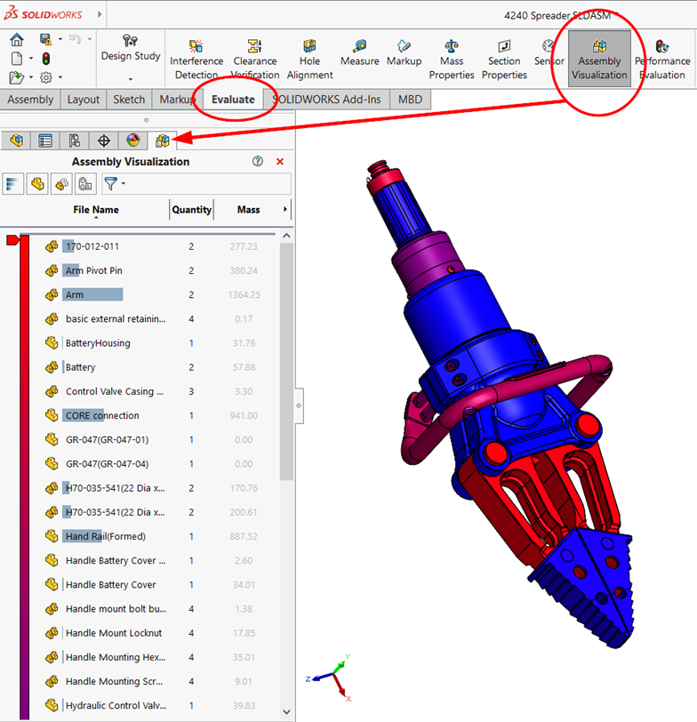Close the Assembly Visualization panel
Screen dimensions: 697x722
pyautogui.click(x=280, y=162)
